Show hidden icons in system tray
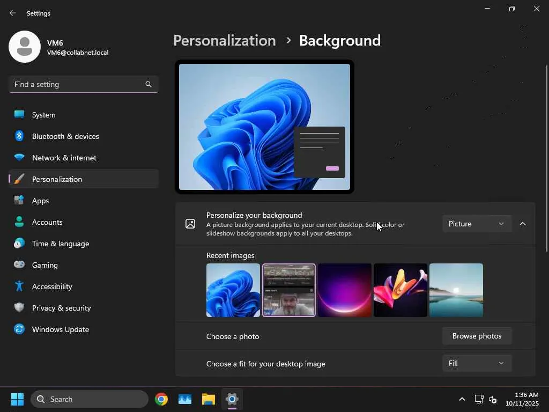 [462, 399]
